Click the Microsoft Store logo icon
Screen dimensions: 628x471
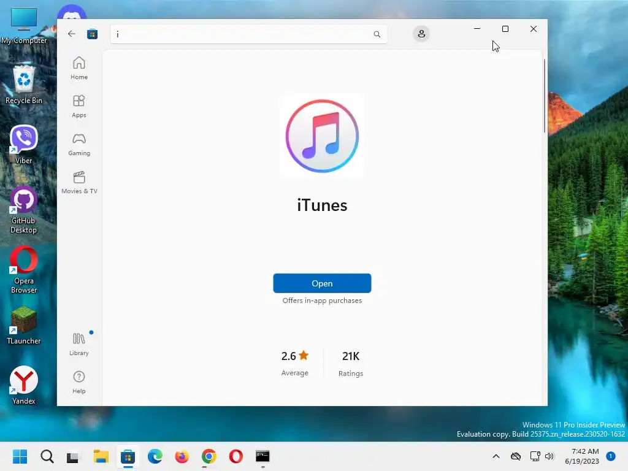click(93, 34)
